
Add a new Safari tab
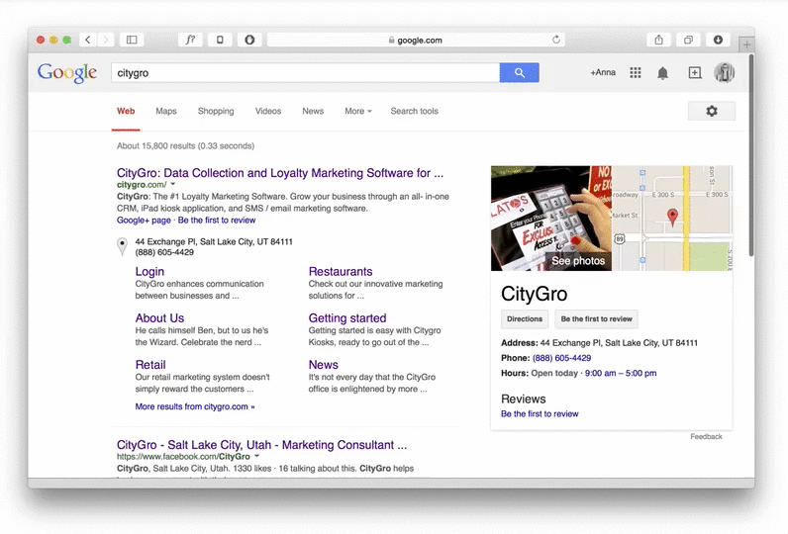click(746, 44)
